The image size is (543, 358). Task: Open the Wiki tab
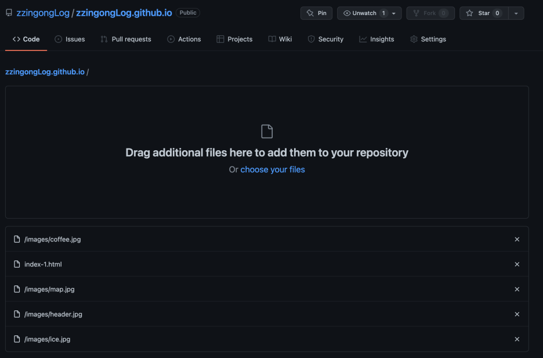(280, 39)
